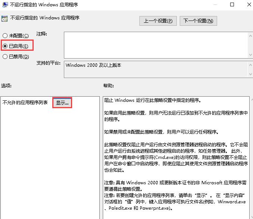The width and height of the screenshot is (253, 219).
Task: Click the 注释: label
Action: tap(41, 34)
